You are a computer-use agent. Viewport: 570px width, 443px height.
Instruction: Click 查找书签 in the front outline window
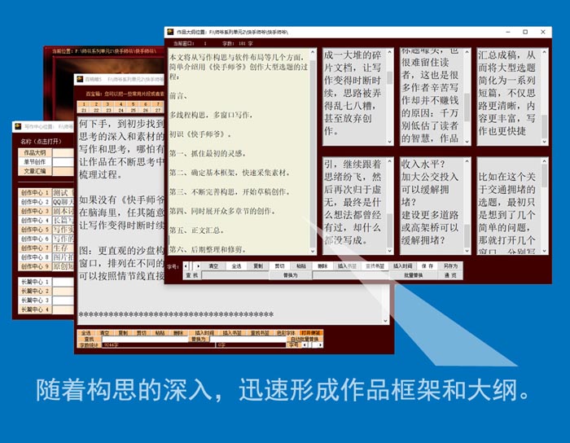tap(375, 266)
